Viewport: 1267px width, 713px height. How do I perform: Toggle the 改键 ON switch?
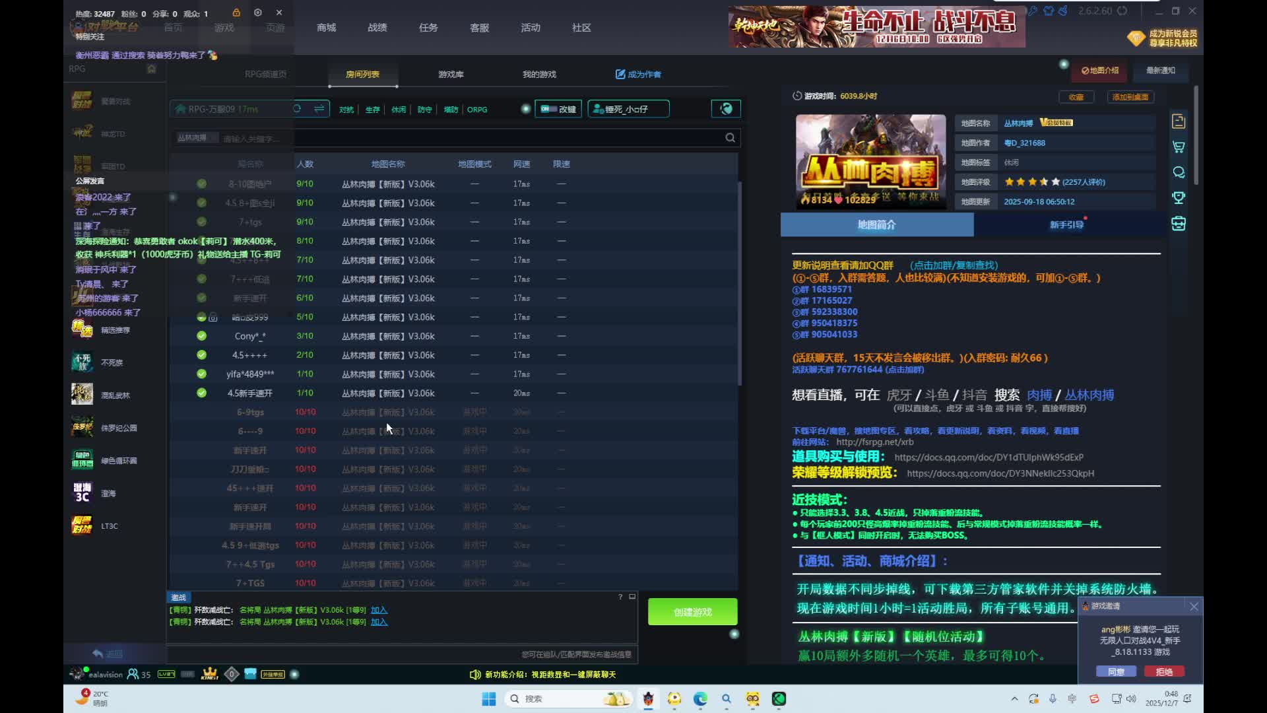tap(549, 109)
